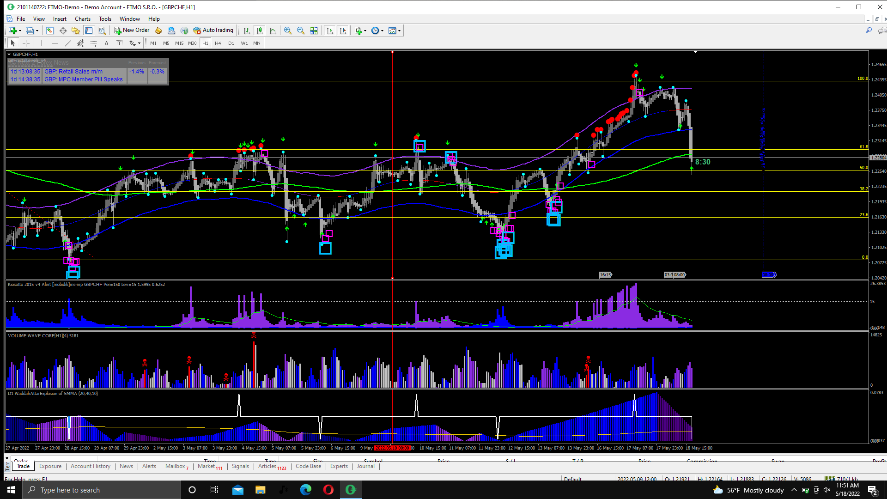This screenshot has height=499, width=887.
Task: Select the Text Label tool
Action: coord(119,43)
